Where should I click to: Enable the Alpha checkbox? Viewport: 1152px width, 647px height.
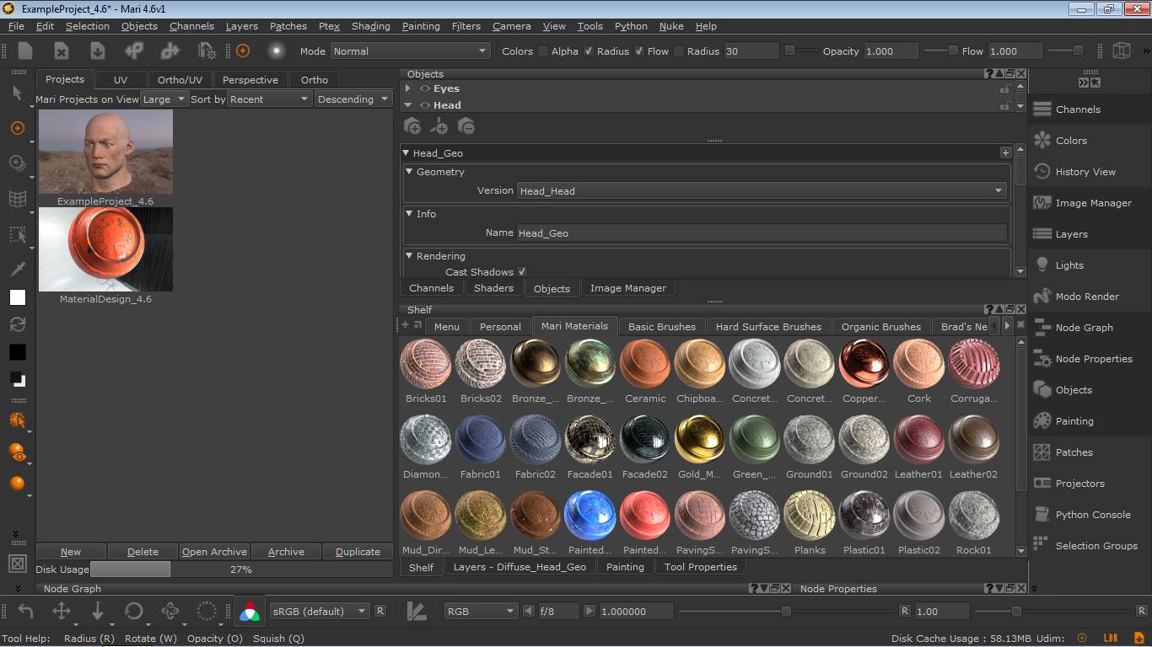[x=543, y=51]
